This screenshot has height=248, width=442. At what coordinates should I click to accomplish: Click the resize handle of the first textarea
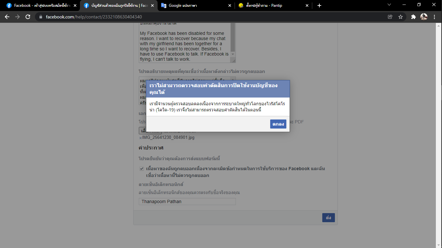(x=234, y=61)
